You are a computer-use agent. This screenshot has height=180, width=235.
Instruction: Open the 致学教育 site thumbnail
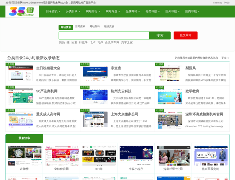pyautogui.click(x=170, y=96)
